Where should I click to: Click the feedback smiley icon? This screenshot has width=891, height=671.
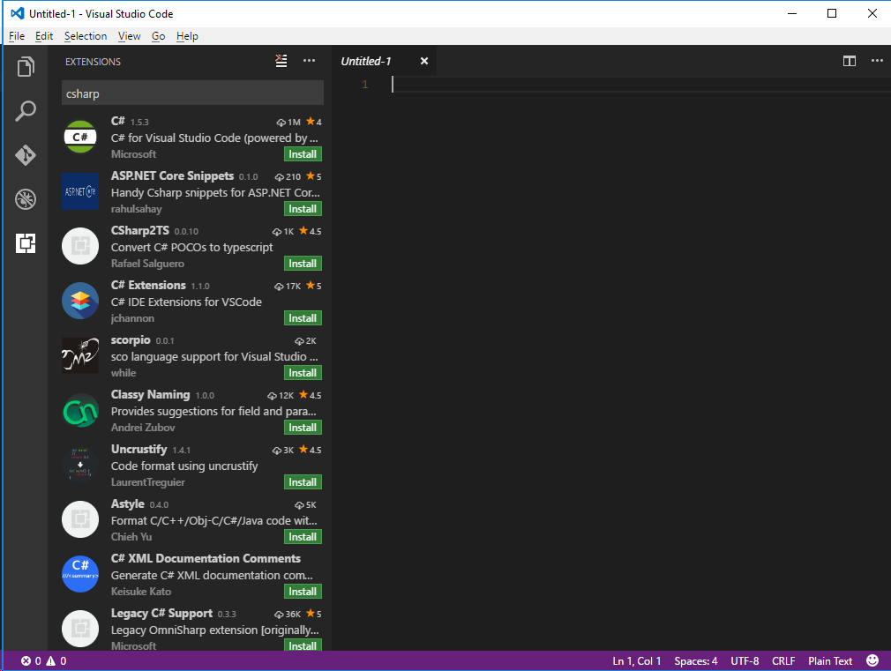(872, 660)
